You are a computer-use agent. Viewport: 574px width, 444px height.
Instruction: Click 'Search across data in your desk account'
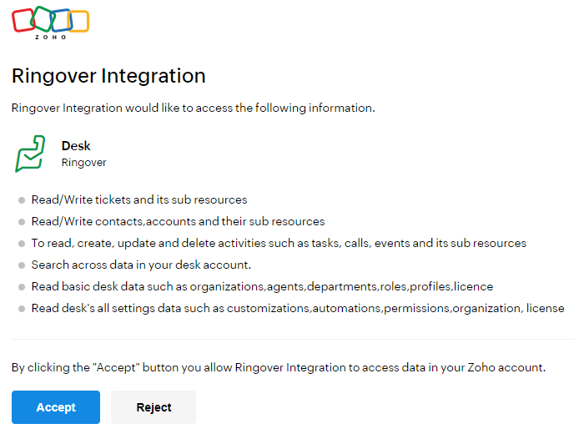point(141,265)
